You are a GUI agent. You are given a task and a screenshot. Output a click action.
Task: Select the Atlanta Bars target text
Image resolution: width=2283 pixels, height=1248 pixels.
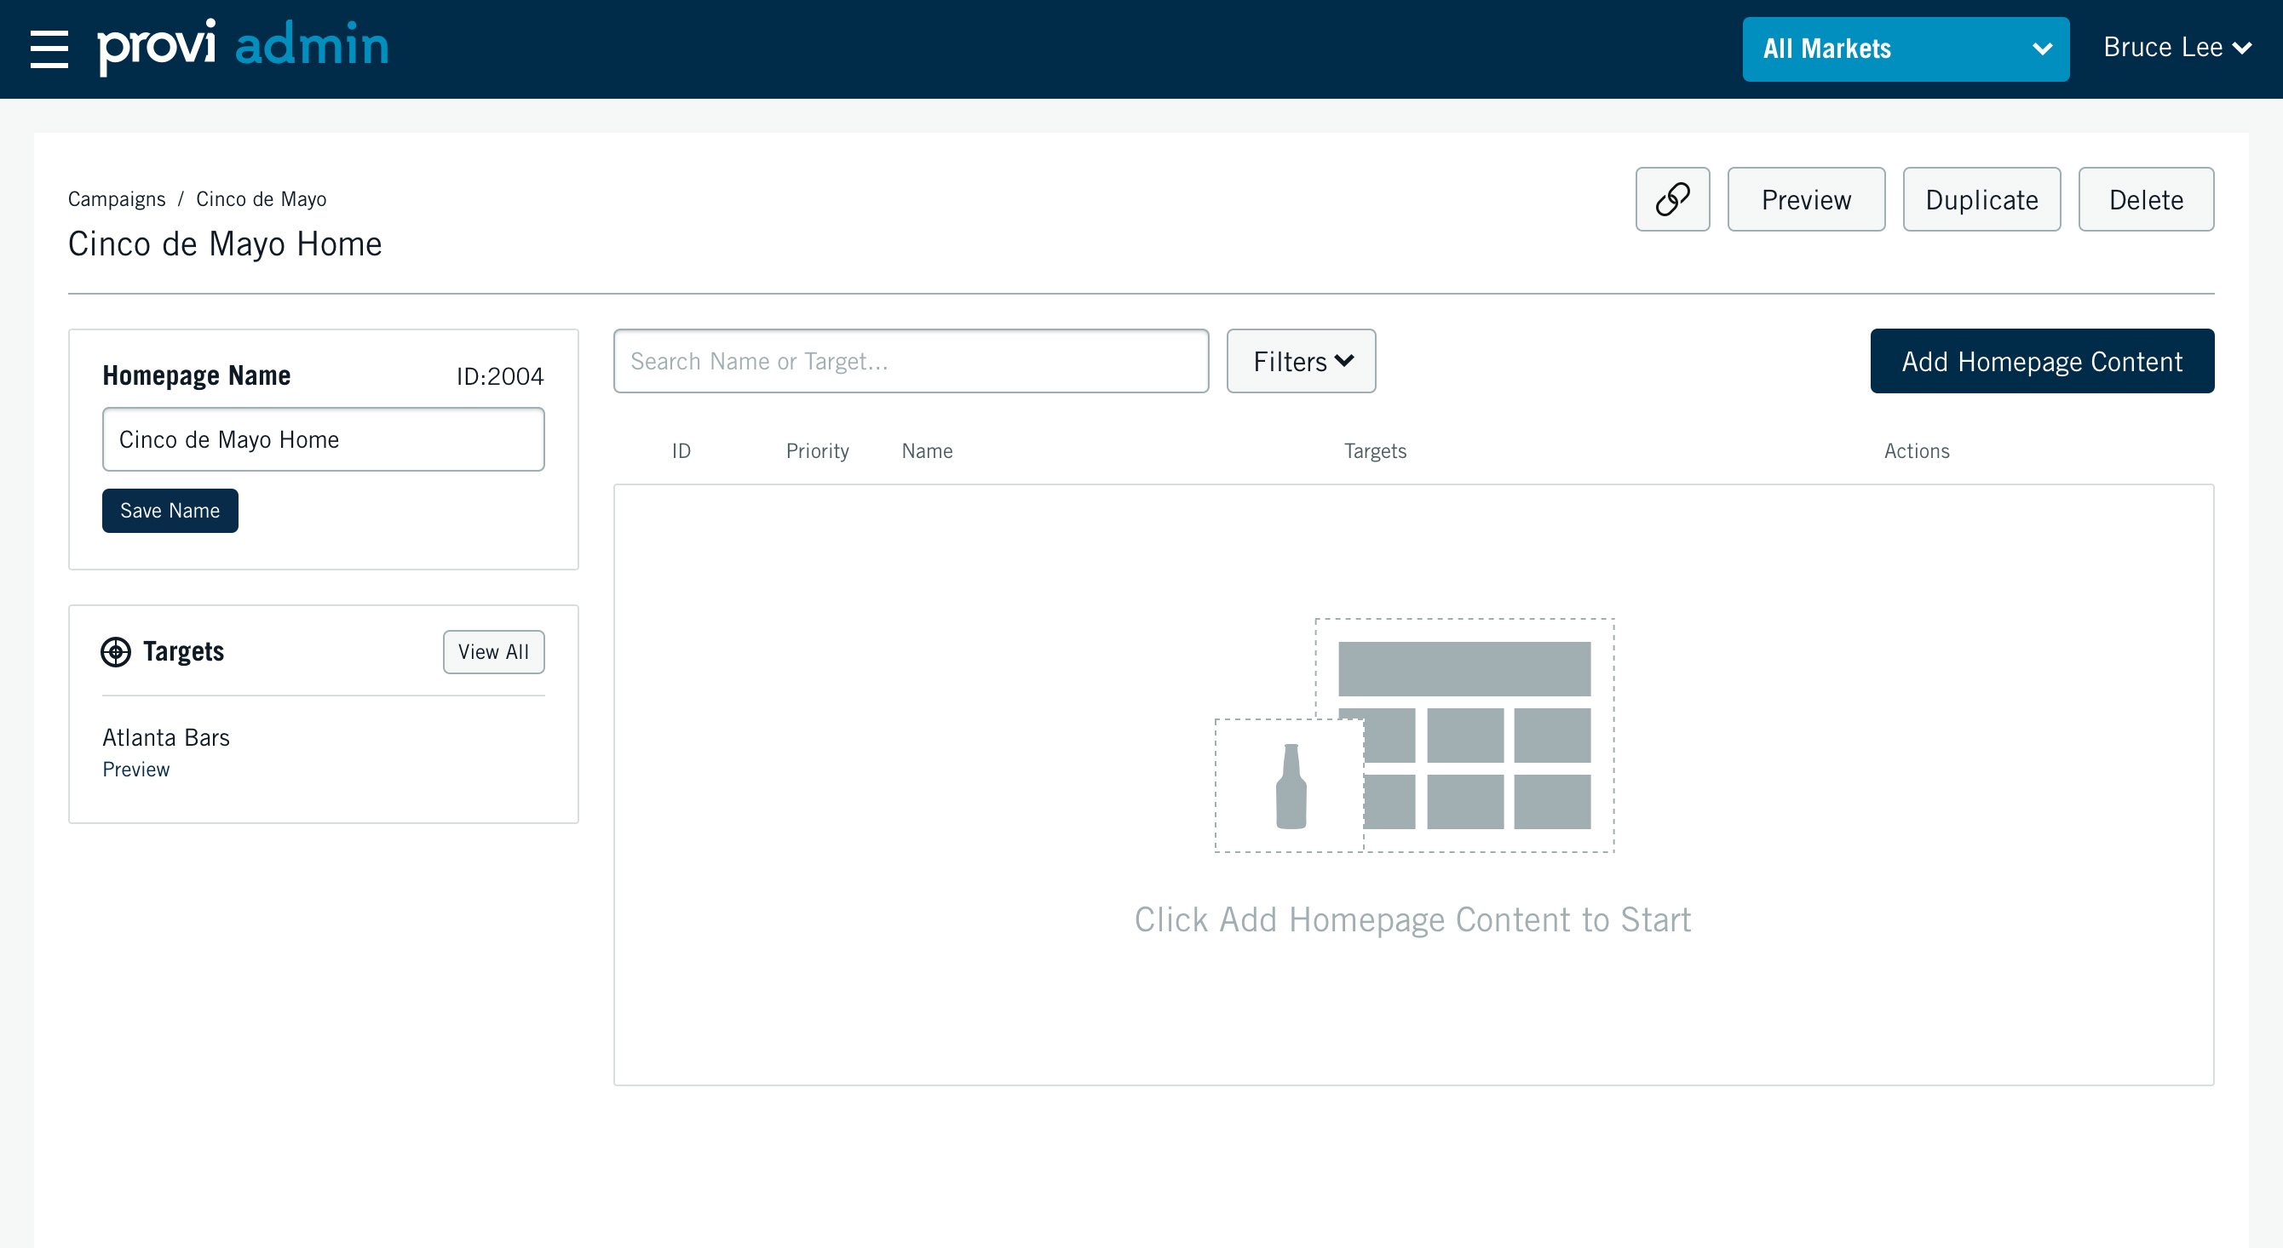[166, 738]
